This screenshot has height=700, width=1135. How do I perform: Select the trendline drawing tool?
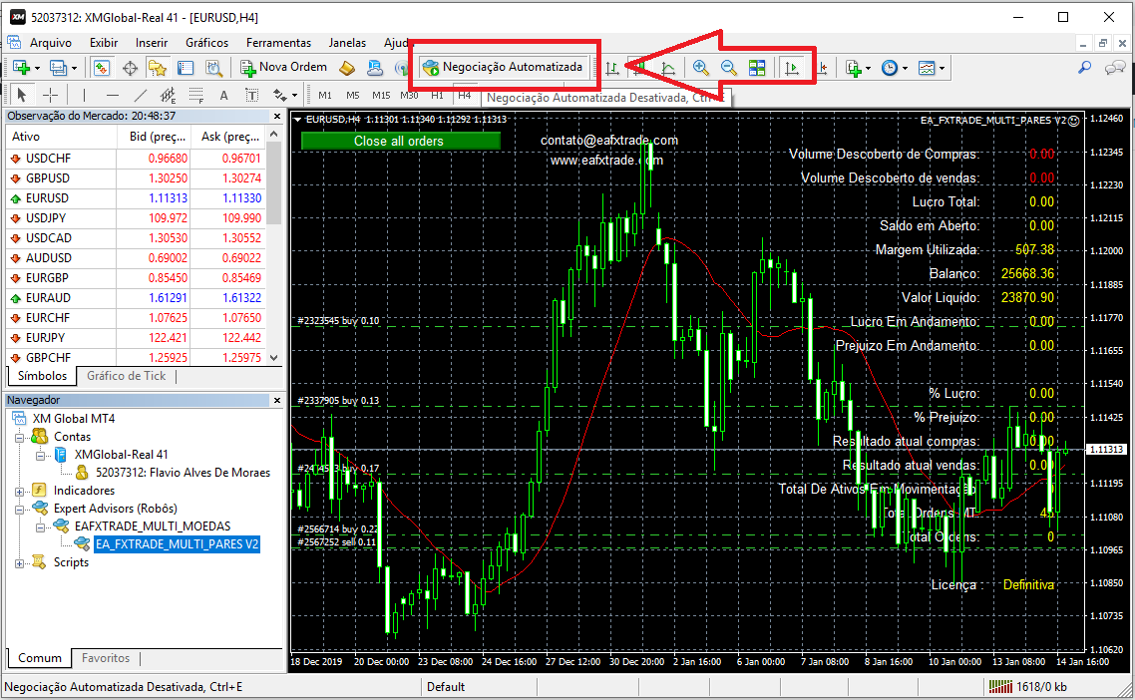[140, 94]
